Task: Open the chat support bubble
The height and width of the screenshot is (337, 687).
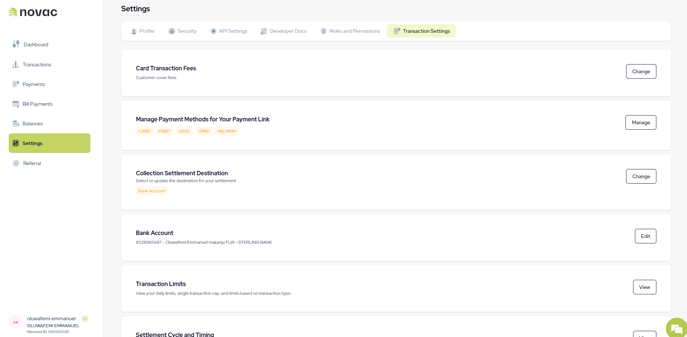Action: [x=676, y=328]
